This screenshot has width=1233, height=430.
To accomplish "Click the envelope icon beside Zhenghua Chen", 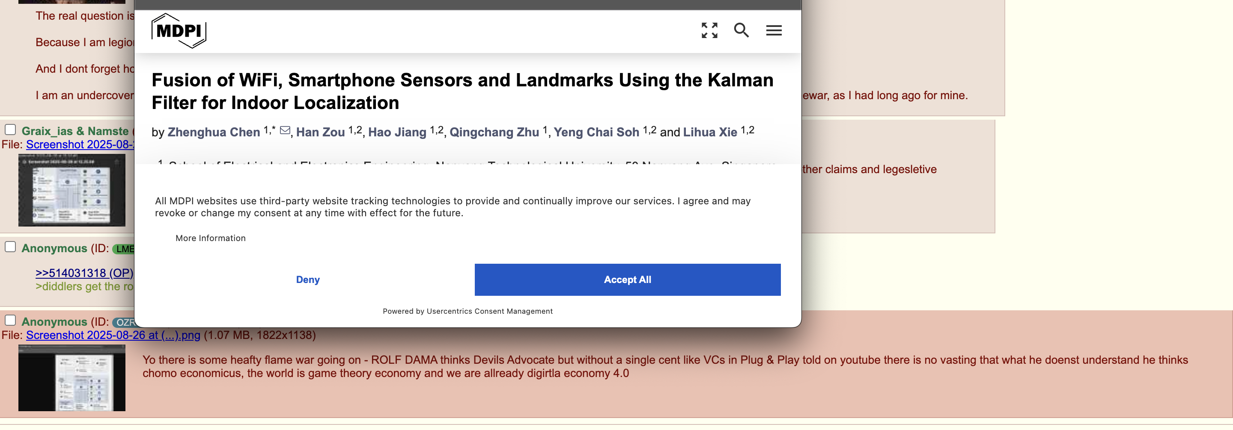I will 285,131.
